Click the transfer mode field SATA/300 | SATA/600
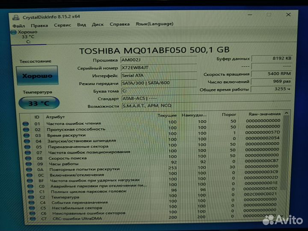The height and width of the screenshot is (231, 308). click(159, 83)
